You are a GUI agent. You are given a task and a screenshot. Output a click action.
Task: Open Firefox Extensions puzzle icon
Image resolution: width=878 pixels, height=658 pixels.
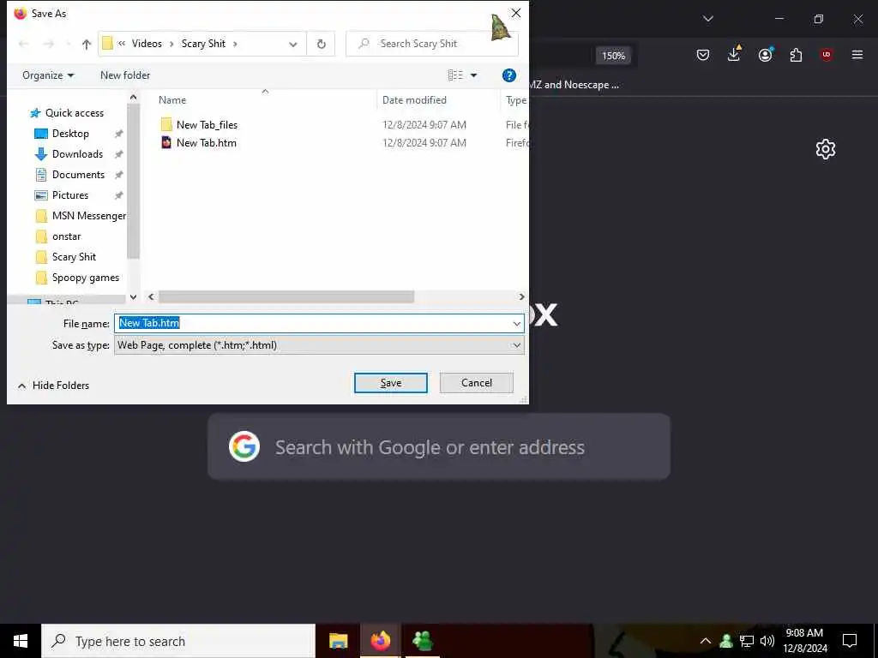tap(796, 55)
